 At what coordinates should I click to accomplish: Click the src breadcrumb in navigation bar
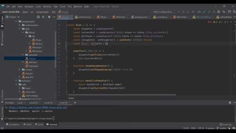pos(32,12)
